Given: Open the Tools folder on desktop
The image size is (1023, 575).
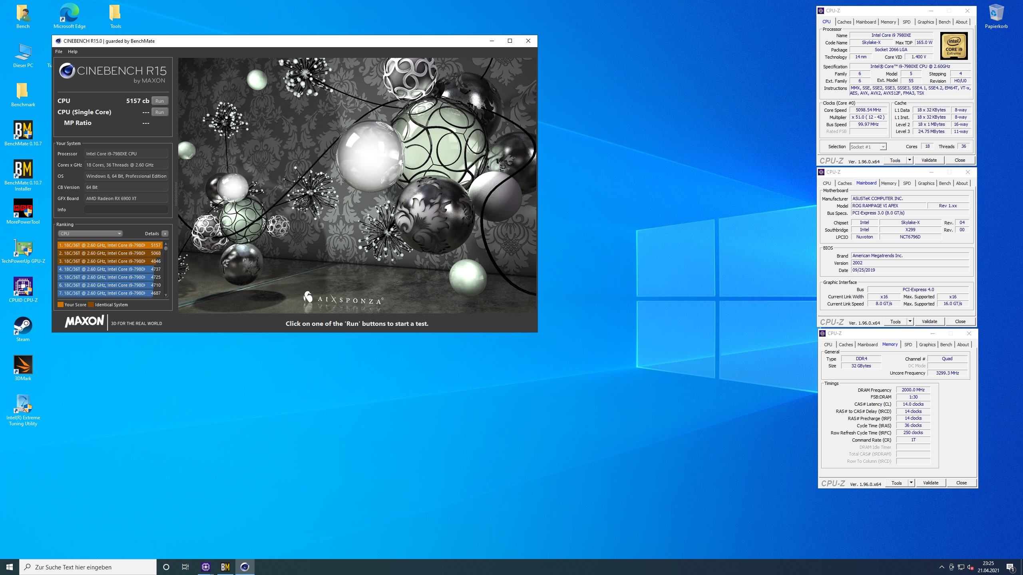Looking at the screenshot, I should [x=115, y=17].
